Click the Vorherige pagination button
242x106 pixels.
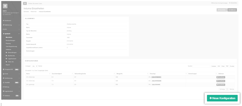point(222,89)
